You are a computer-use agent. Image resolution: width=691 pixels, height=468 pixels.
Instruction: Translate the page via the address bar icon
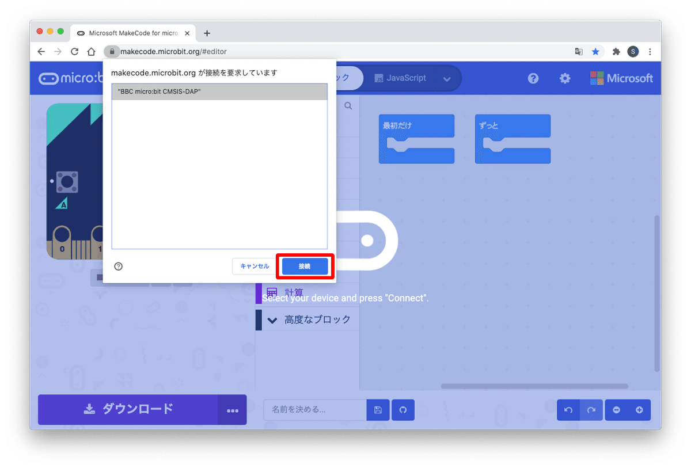(578, 51)
